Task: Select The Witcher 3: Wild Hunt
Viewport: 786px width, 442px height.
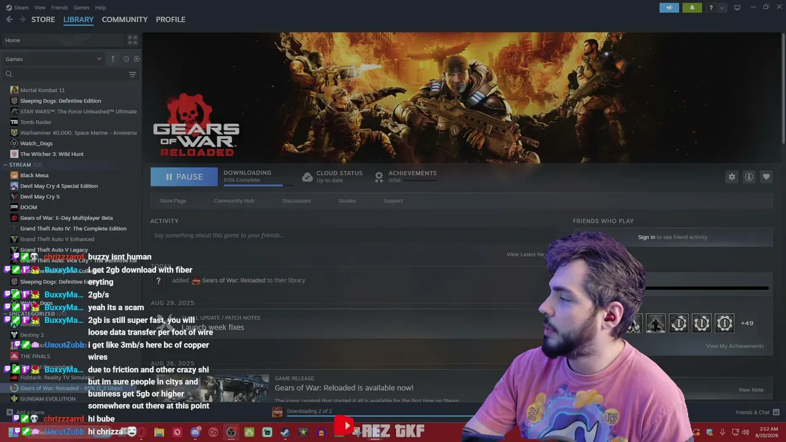Action: pos(52,154)
